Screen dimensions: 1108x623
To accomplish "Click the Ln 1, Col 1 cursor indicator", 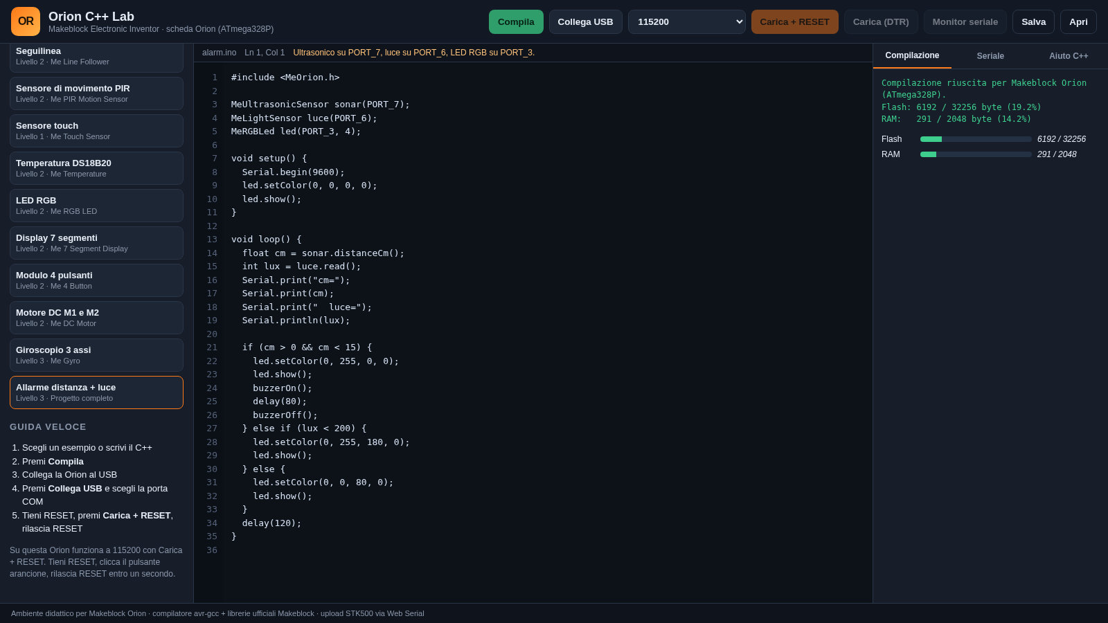I will click(265, 53).
